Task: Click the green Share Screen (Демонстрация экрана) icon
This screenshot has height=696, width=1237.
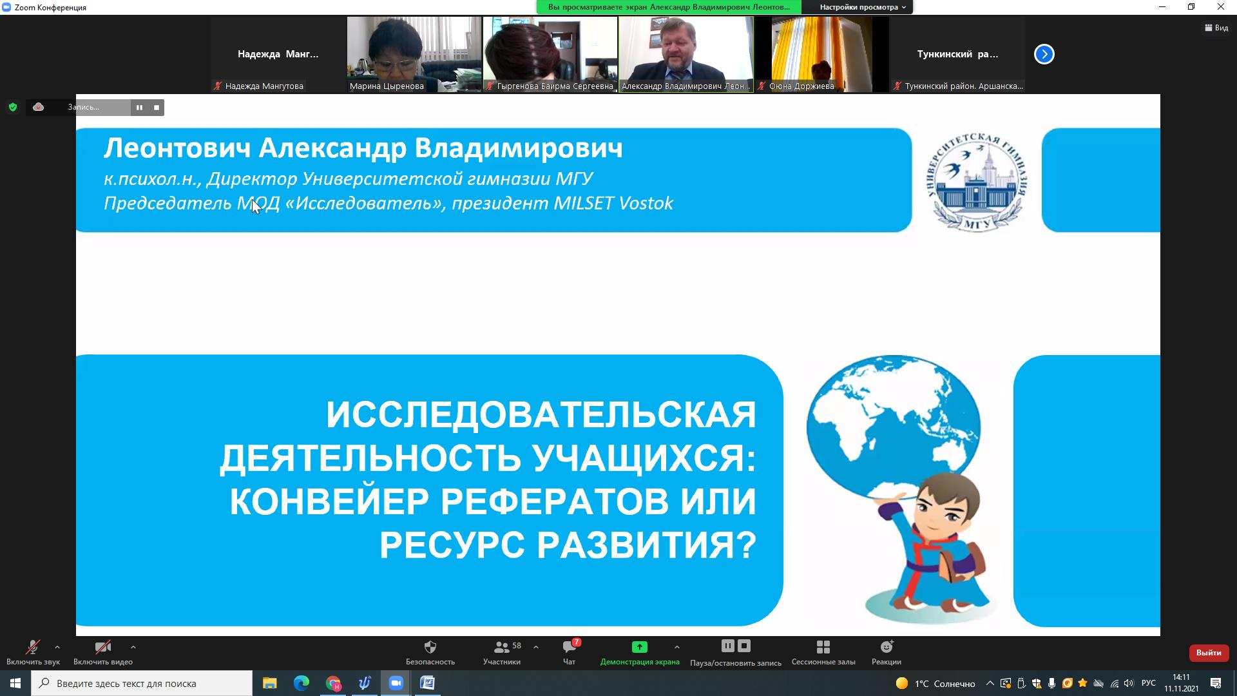Action: (x=639, y=647)
